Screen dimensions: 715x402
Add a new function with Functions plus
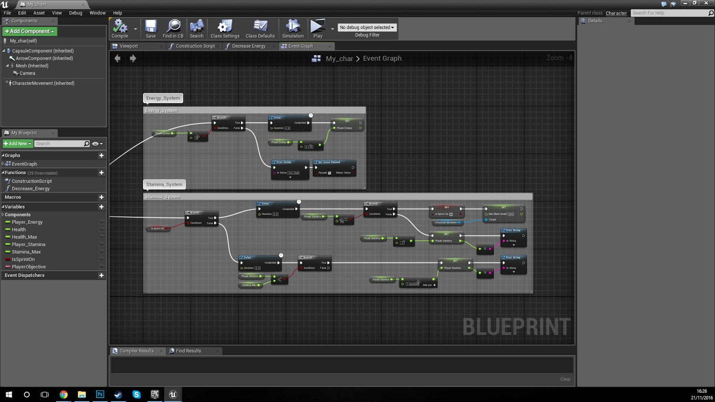click(101, 172)
